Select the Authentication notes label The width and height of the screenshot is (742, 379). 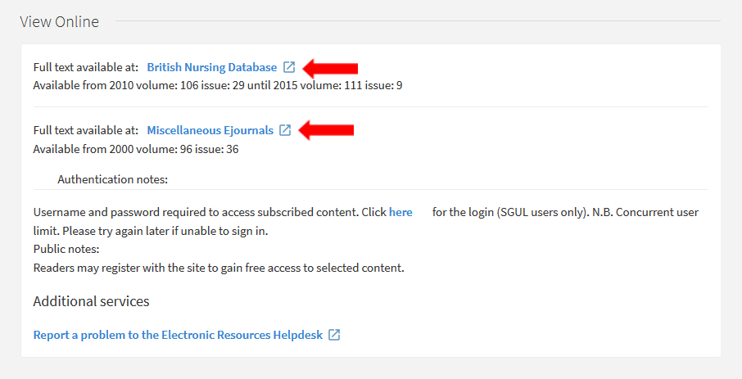click(112, 179)
